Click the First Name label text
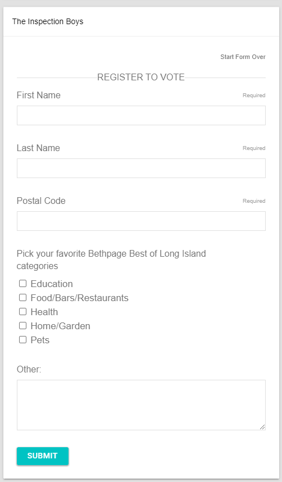This screenshot has height=482, width=282. 38,96
